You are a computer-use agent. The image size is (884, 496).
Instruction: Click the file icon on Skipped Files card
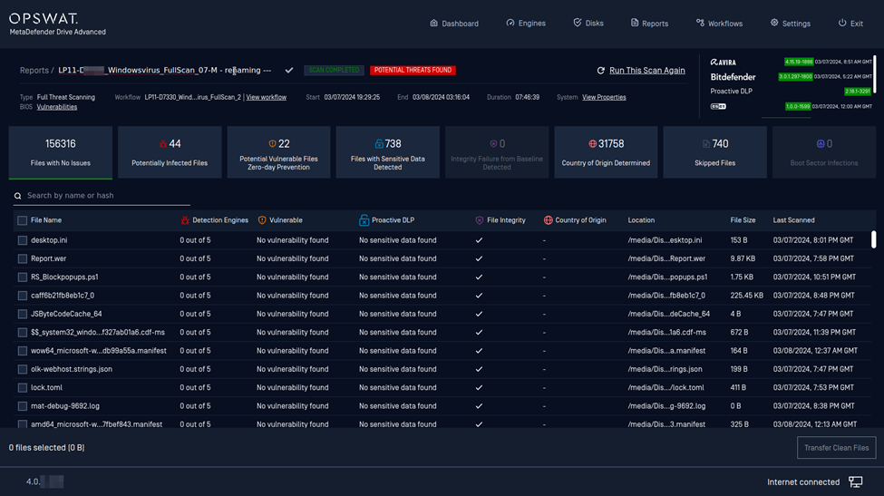706,144
